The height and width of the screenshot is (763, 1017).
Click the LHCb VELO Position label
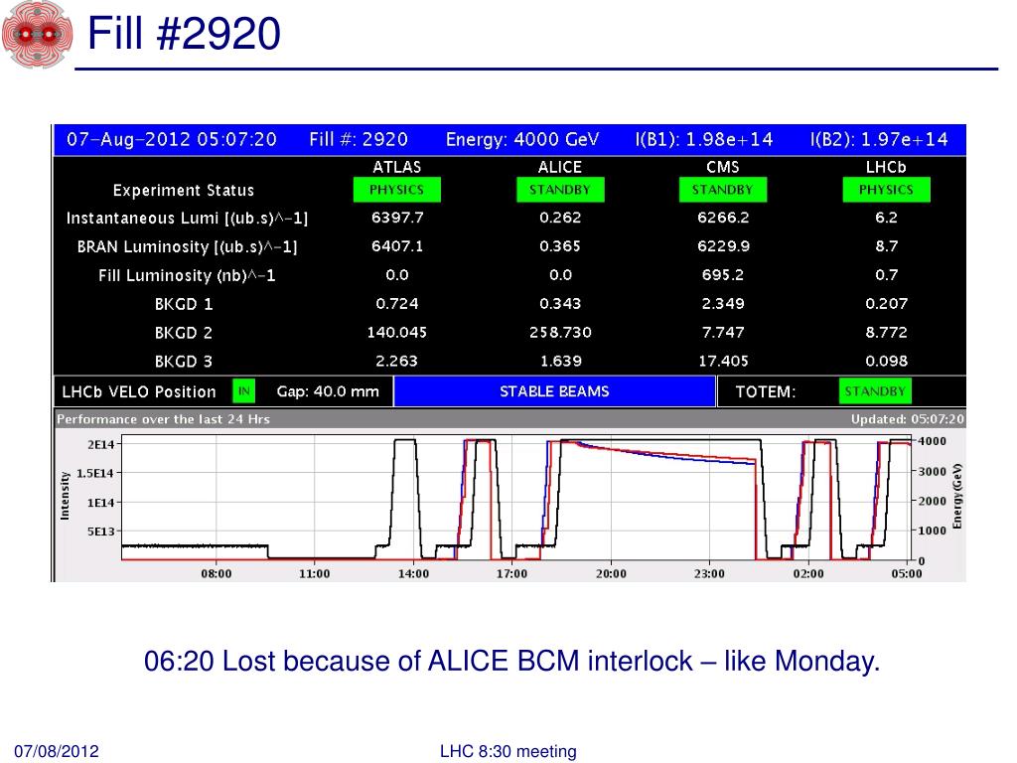coord(139,391)
